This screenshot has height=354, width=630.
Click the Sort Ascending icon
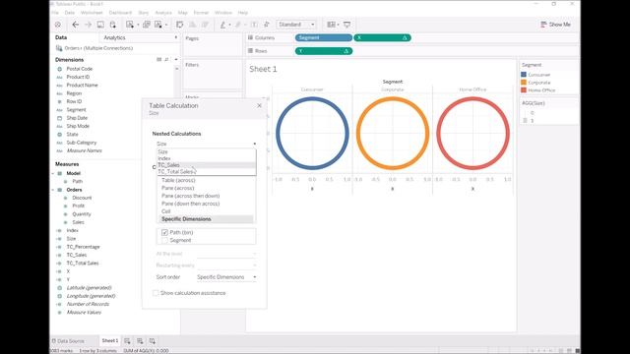tap(193, 25)
